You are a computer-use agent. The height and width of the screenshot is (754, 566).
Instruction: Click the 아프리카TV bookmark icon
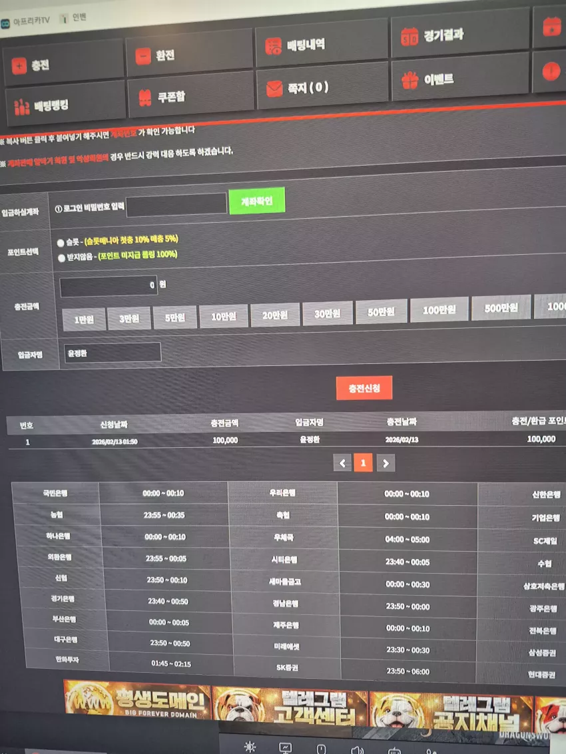coord(5,23)
